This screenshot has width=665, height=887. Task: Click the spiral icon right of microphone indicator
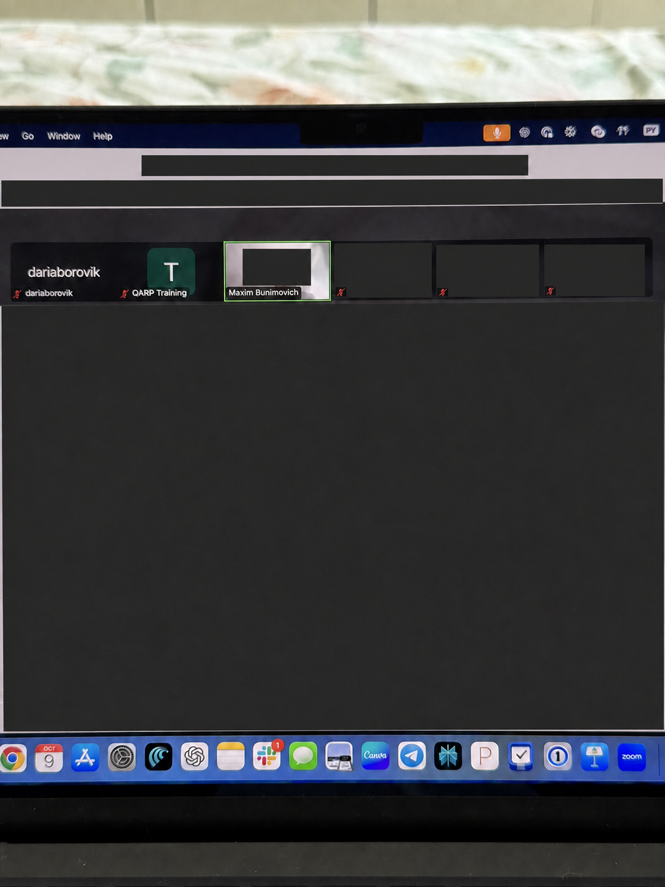pos(524,132)
